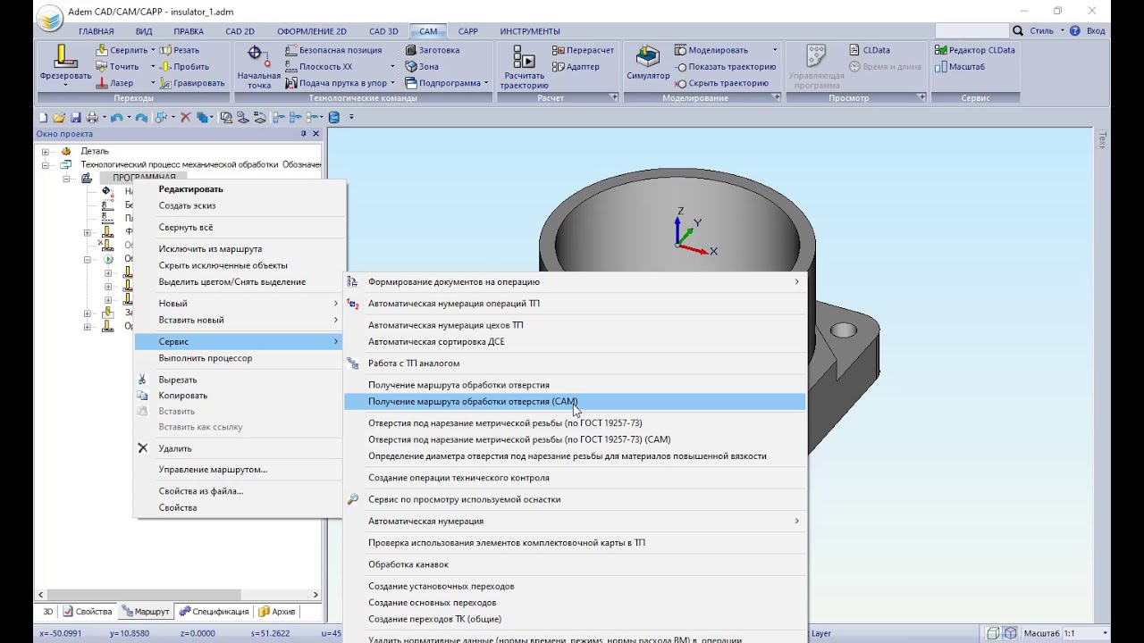Choose Редактировать in context menu

click(x=239, y=189)
